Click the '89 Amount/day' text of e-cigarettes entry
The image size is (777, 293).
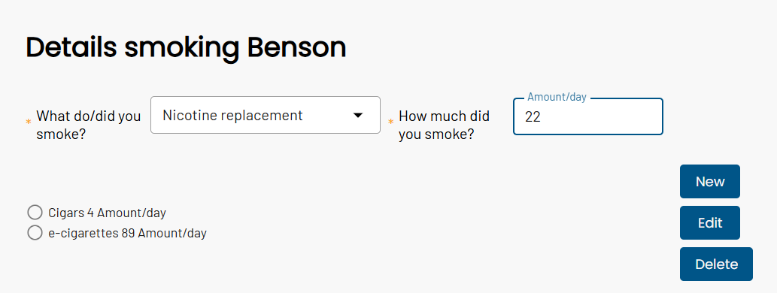coord(163,233)
